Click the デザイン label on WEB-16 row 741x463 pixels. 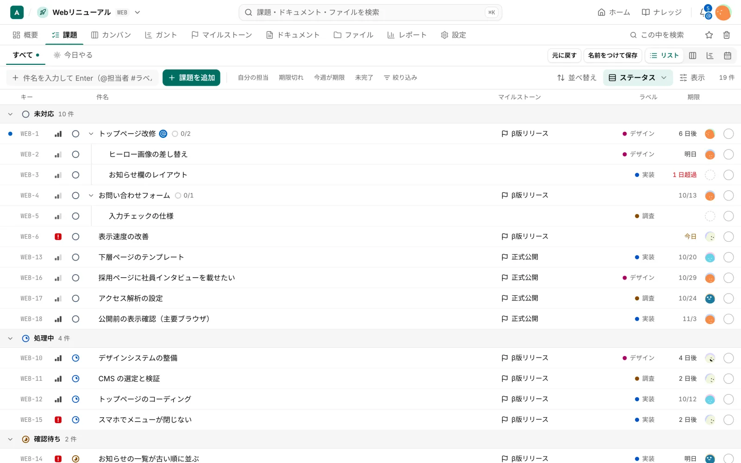coord(639,278)
